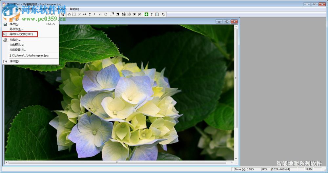This screenshot has width=328, height=173.
Task: Open Print Preview (打印预览) from menu
Action: click(17, 45)
